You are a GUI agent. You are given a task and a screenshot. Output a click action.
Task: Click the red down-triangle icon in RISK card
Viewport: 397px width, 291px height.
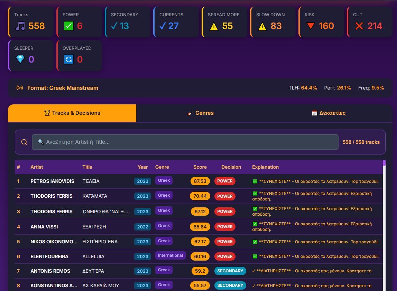311,26
